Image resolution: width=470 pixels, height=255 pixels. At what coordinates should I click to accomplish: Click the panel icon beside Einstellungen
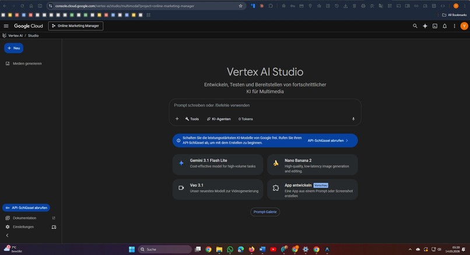(x=54, y=227)
